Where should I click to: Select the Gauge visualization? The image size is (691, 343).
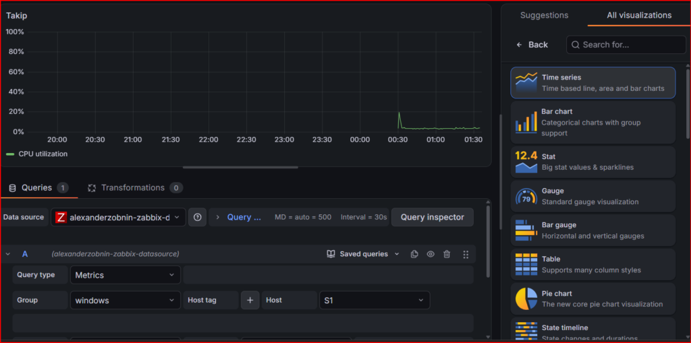[592, 196]
